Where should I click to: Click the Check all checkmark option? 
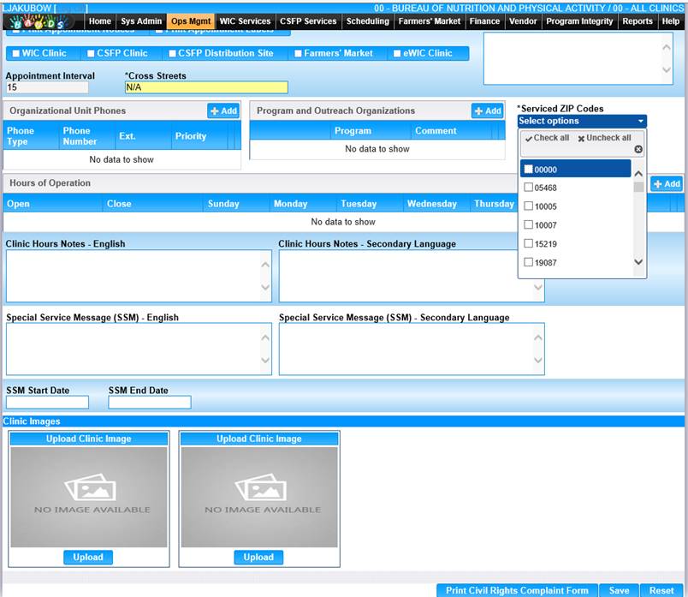tap(547, 138)
